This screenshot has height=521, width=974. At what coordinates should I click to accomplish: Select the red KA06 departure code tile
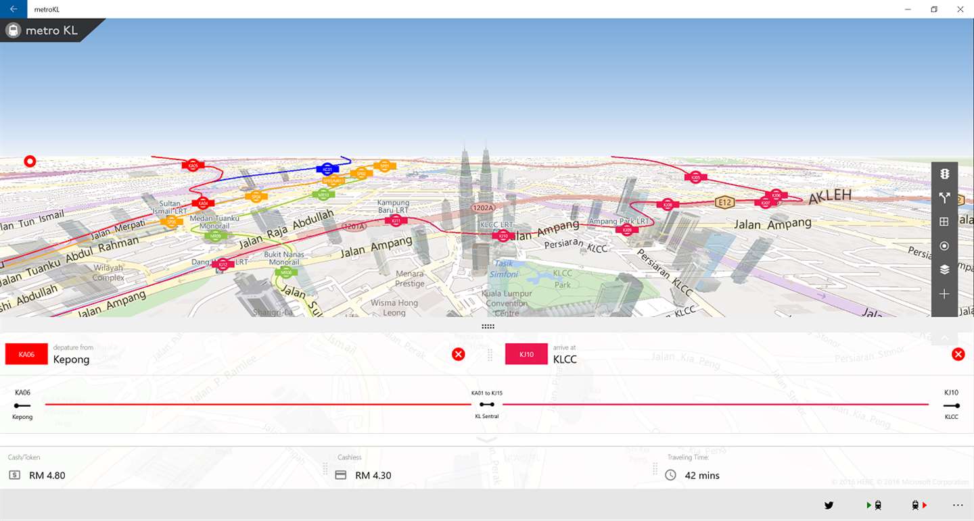[x=26, y=354]
